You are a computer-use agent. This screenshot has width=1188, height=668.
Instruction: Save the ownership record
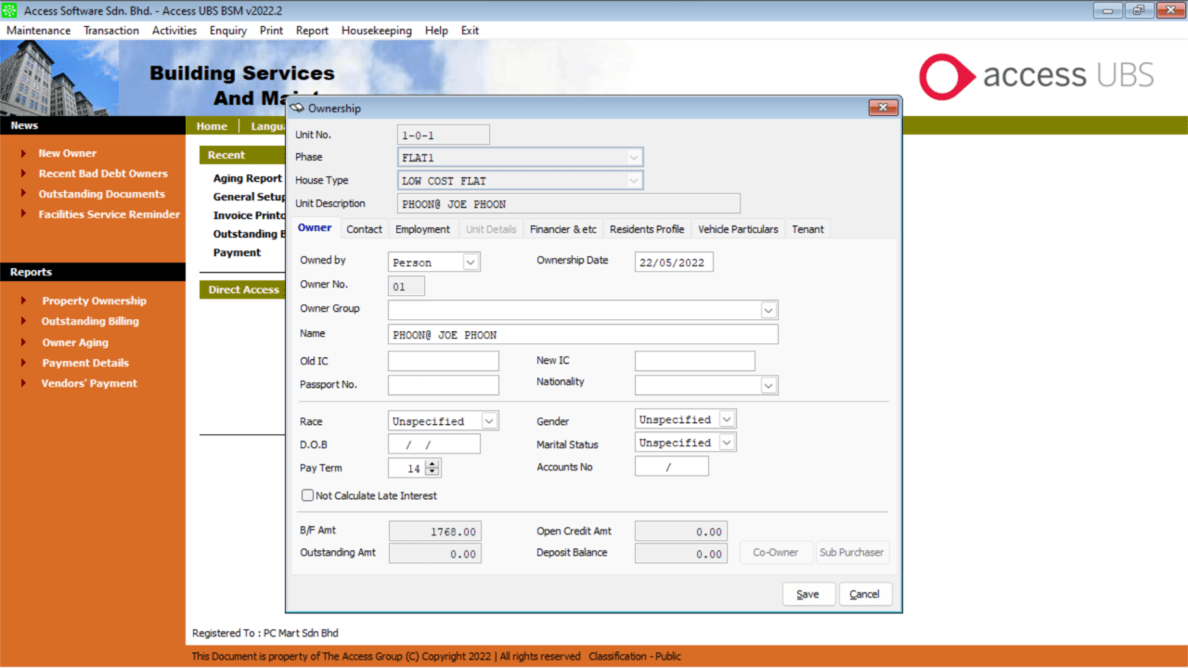click(x=808, y=593)
